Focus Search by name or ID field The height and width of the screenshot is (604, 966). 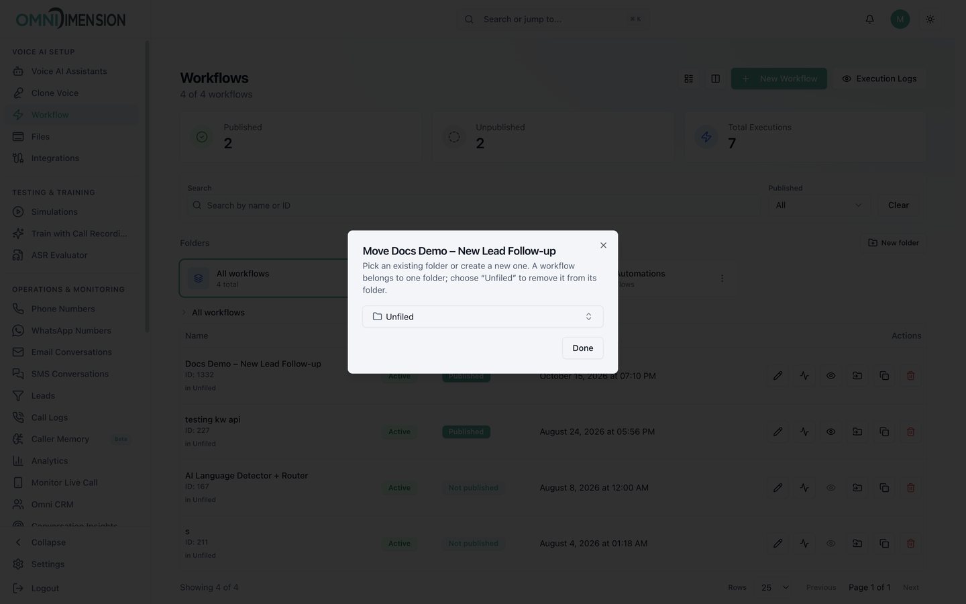[x=473, y=205]
